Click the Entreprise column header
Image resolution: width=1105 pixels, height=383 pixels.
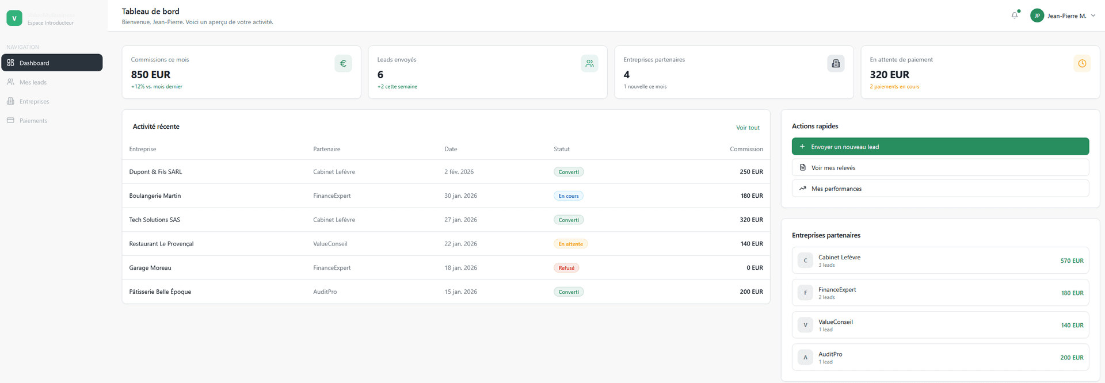143,149
